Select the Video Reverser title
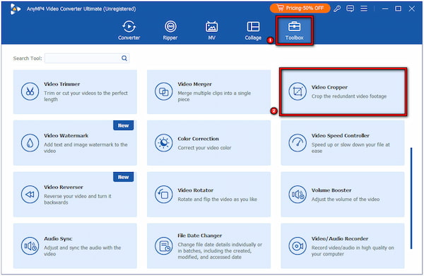 pyautogui.click(x=64, y=187)
